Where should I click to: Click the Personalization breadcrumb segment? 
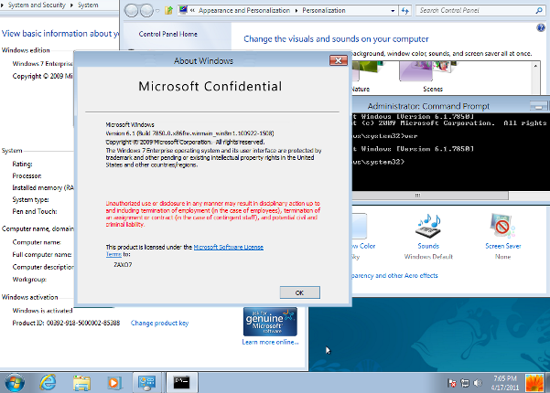[x=324, y=10]
